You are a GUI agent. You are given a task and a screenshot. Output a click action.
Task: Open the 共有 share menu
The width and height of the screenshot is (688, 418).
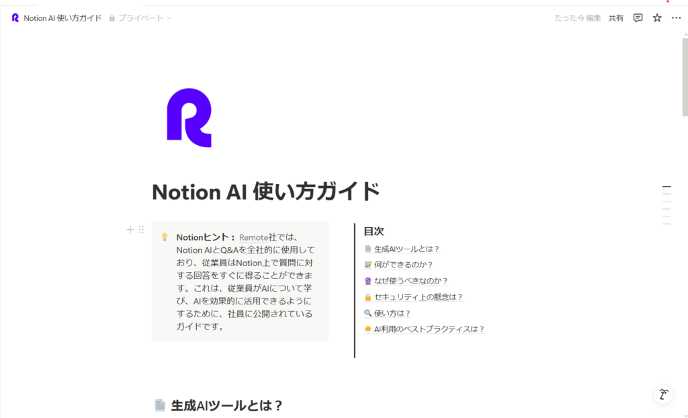[616, 18]
